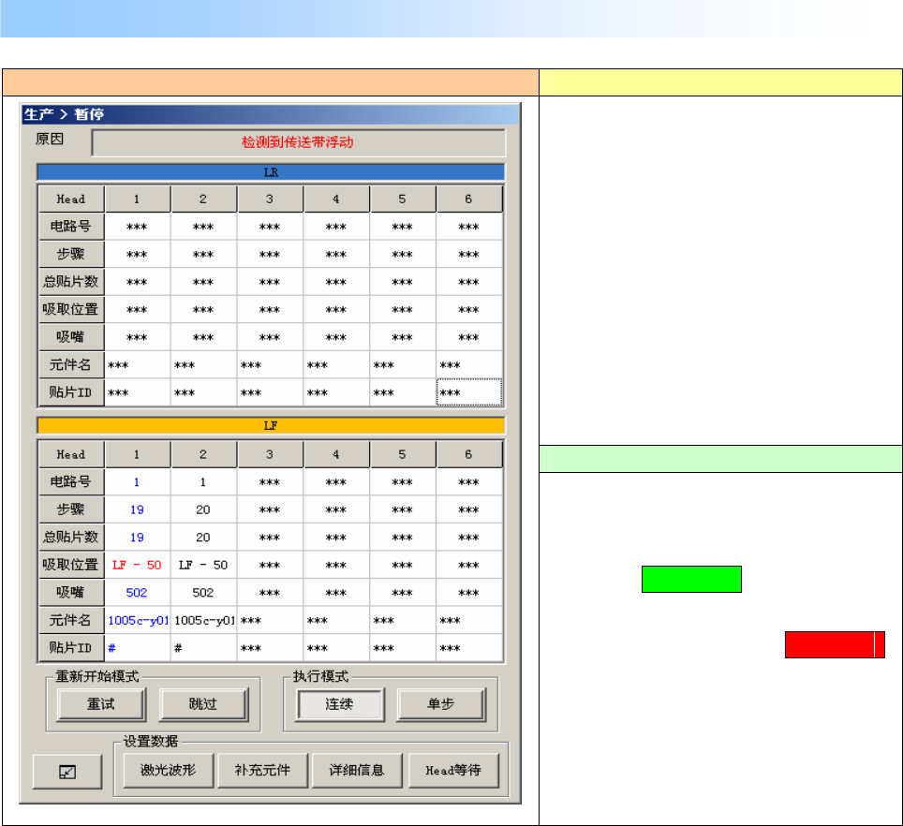Click LR table 吸嘴 row header
The height and width of the screenshot is (826, 903).
(x=71, y=337)
